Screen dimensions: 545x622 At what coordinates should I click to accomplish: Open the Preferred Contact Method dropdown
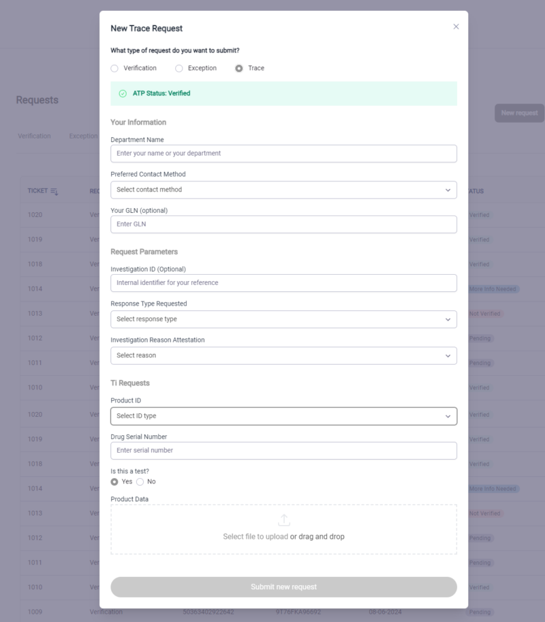click(x=283, y=190)
